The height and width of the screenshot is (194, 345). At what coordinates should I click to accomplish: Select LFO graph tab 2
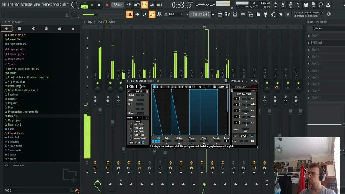pos(158,87)
